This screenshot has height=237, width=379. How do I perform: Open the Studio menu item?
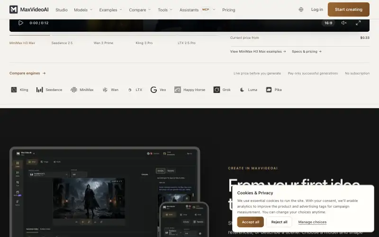coord(62,9)
